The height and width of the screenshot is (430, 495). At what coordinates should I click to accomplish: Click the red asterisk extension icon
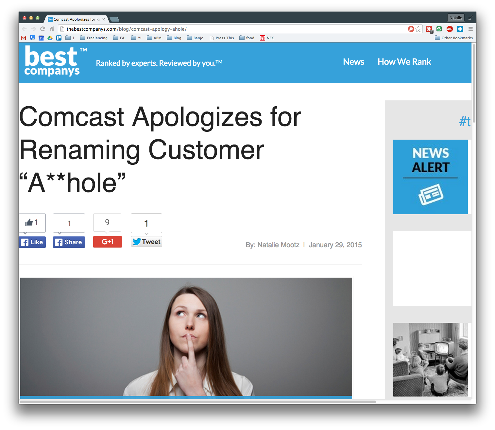(x=429, y=29)
